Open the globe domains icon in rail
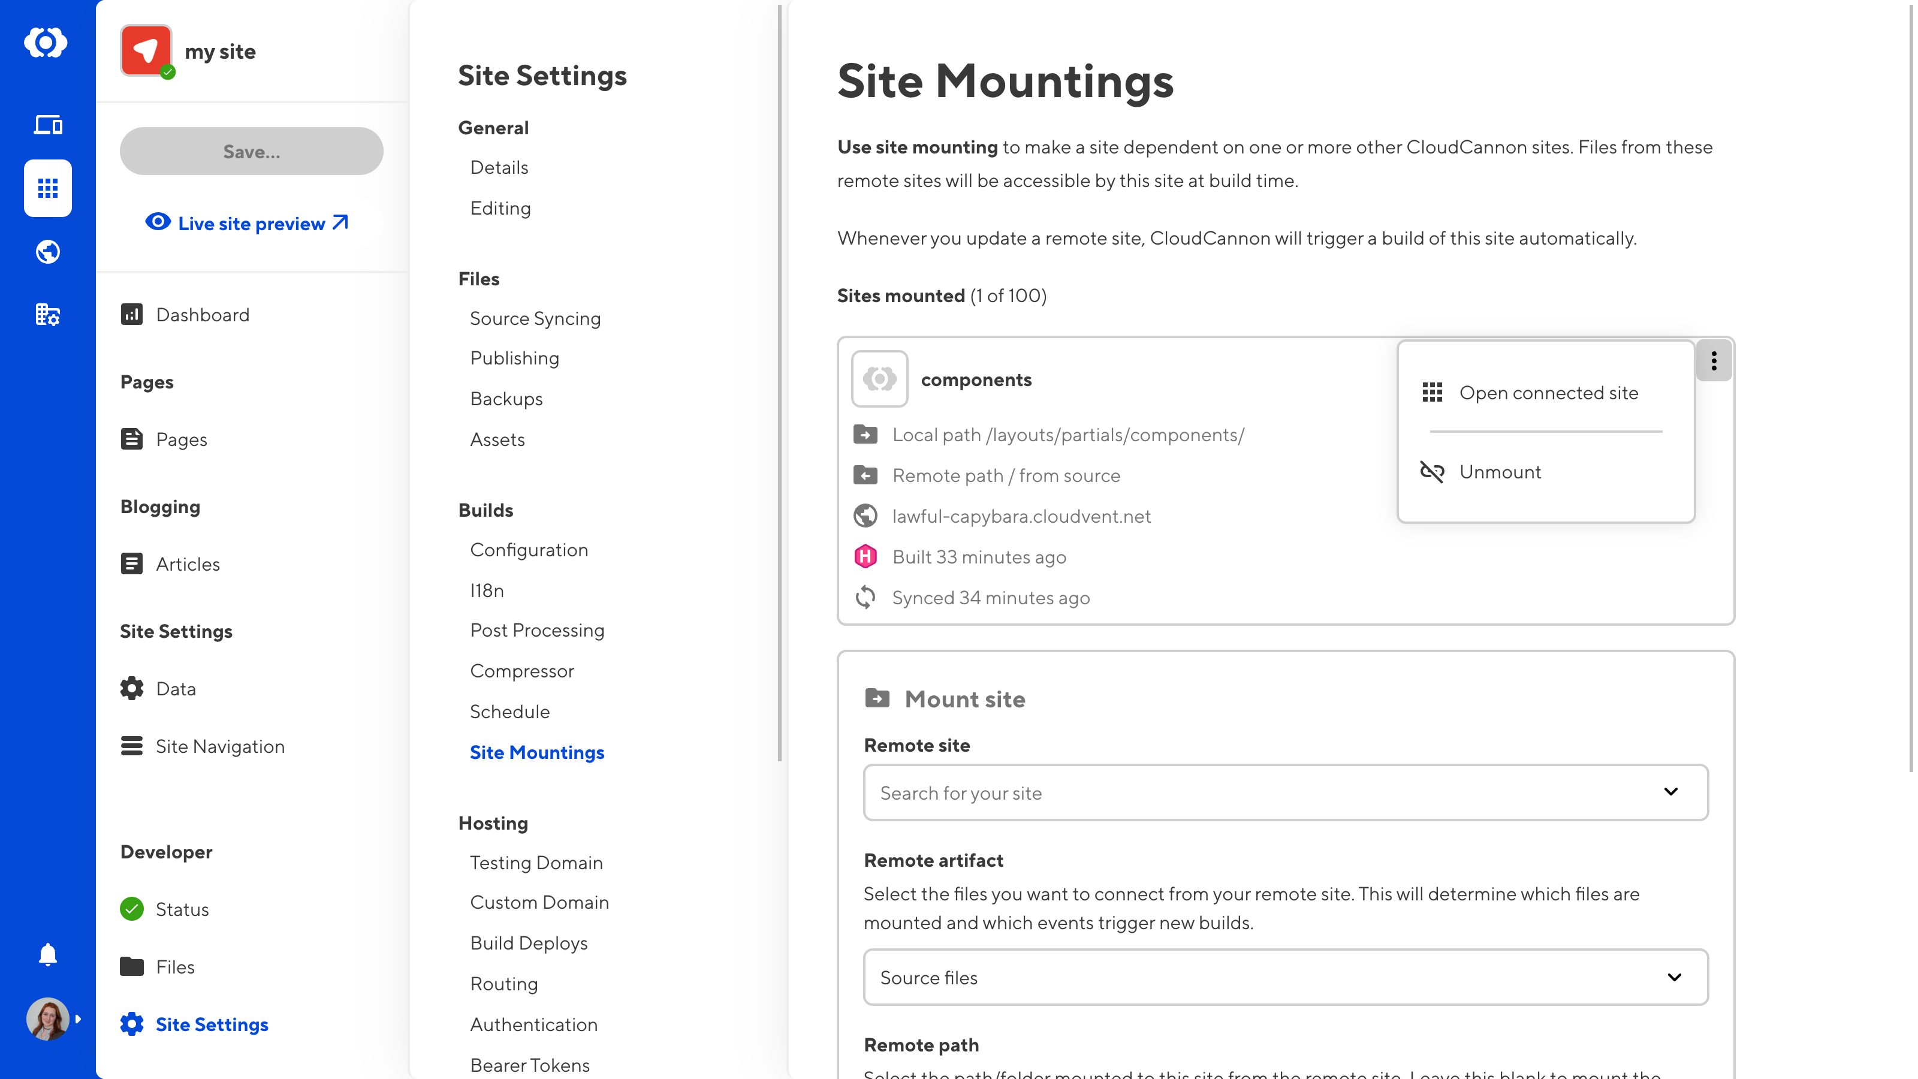 (x=48, y=252)
